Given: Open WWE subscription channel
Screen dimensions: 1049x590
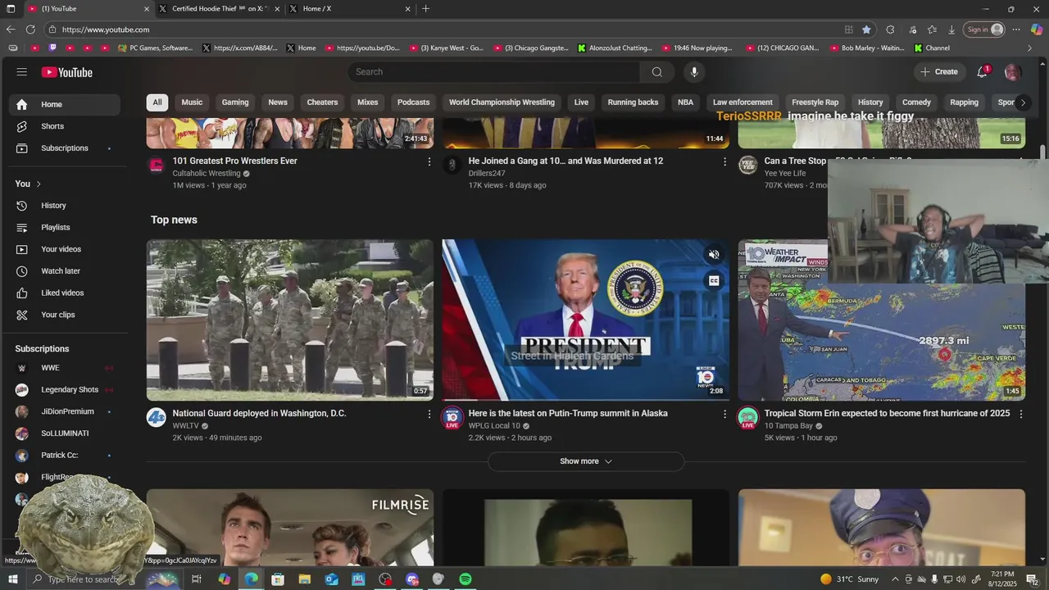Looking at the screenshot, I should 65,368.
